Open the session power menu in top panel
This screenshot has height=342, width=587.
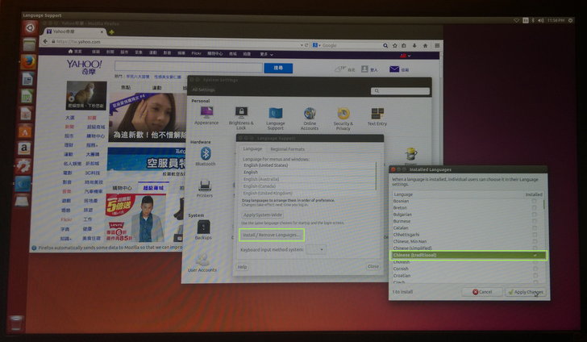(571, 20)
